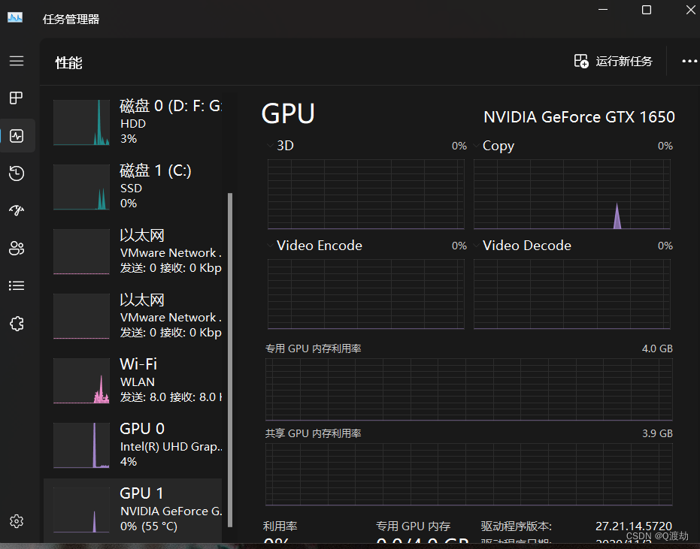
Task: Switch to the Users page
Action: (17, 249)
